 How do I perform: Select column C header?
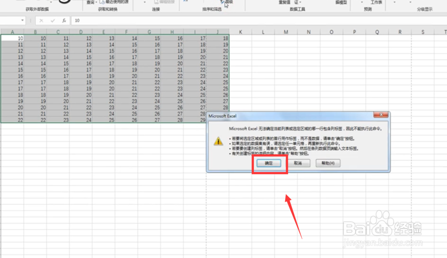point(58,32)
